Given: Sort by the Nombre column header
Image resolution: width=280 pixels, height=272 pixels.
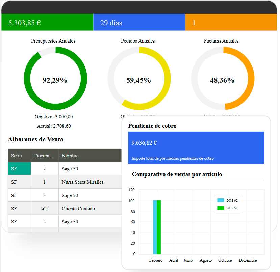Looking at the screenshot, I should (x=90, y=156).
